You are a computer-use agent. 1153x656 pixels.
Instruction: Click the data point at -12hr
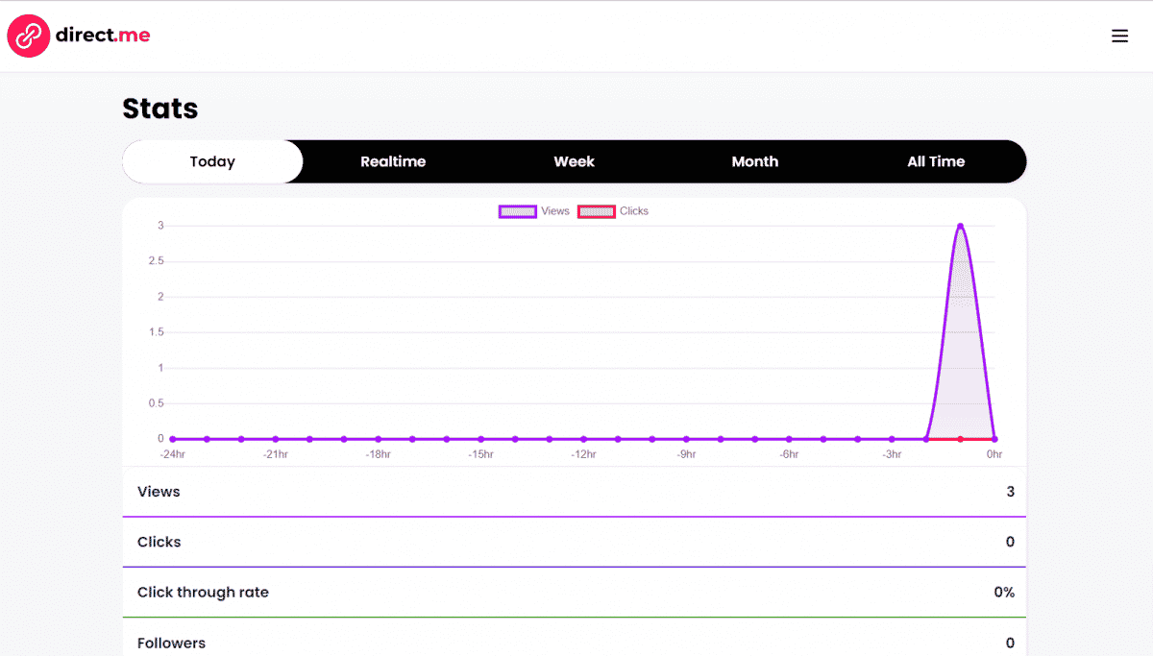(x=583, y=437)
